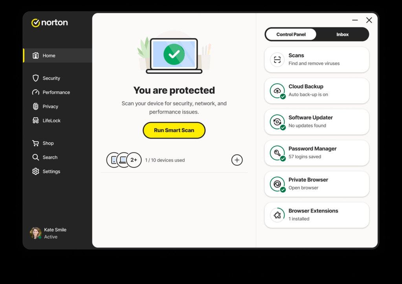Viewport: 402px width, 284px height.
Task: Click the Cloud Backup upload icon
Action: [x=277, y=91]
